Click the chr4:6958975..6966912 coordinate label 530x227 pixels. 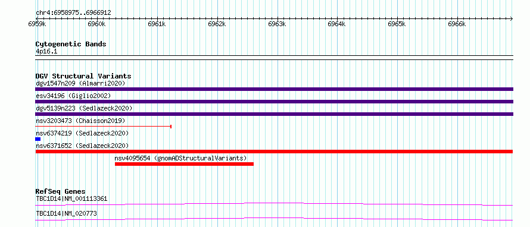pyautogui.click(x=73, y=13)
